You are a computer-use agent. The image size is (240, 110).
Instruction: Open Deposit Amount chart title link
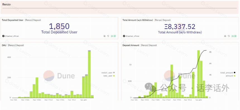(x=131, y=45)
